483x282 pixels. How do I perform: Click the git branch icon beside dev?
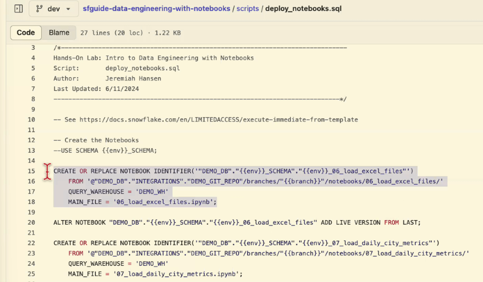39,9
